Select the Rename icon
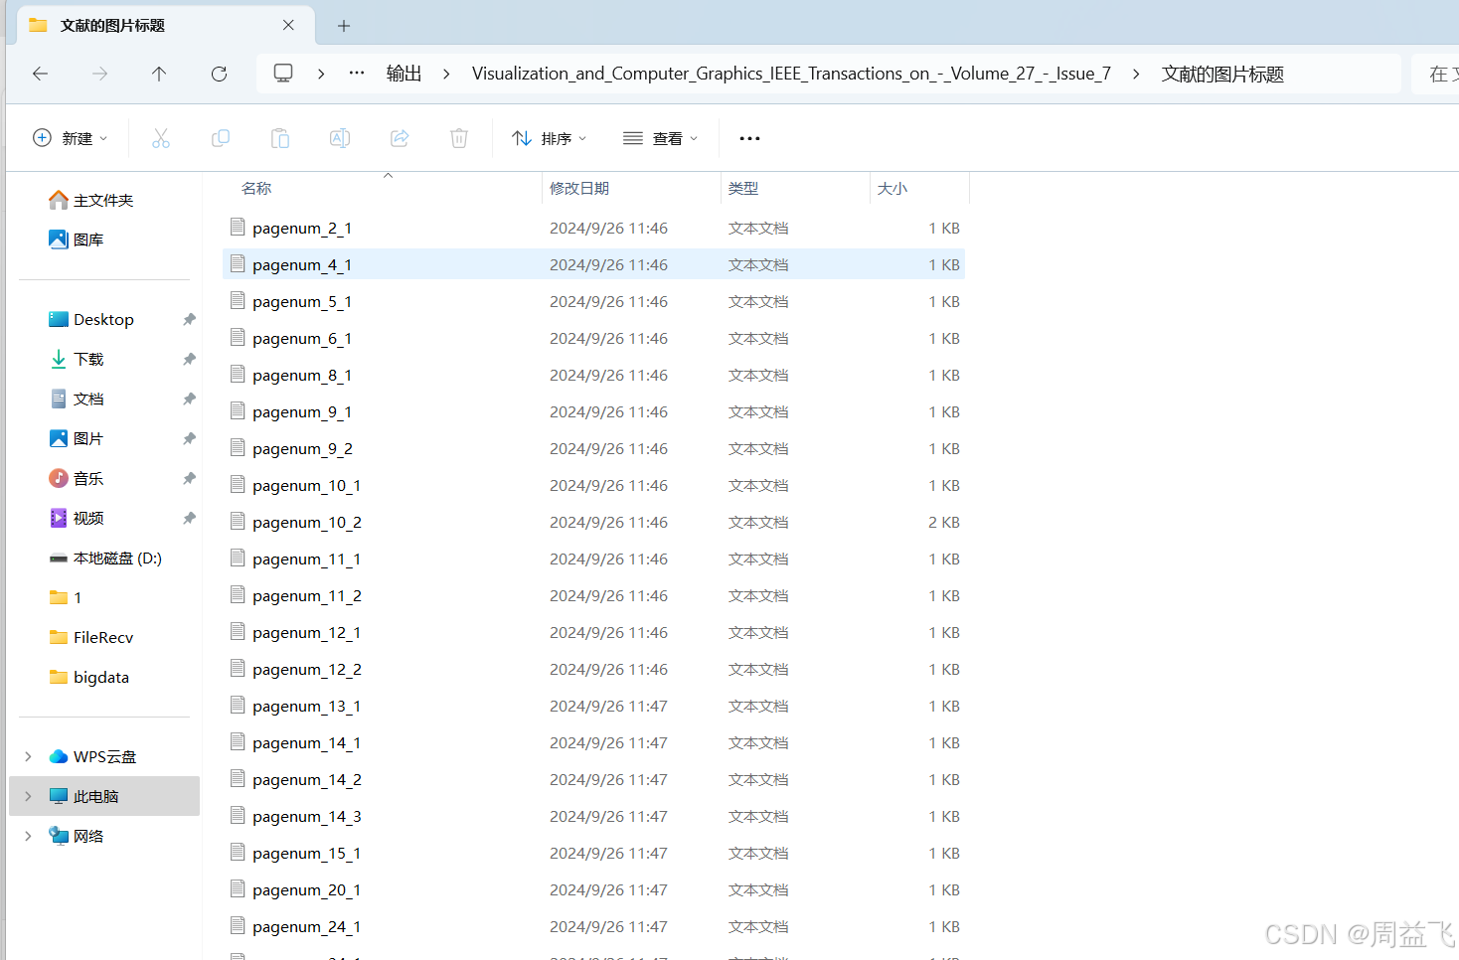 pos(340,138)
